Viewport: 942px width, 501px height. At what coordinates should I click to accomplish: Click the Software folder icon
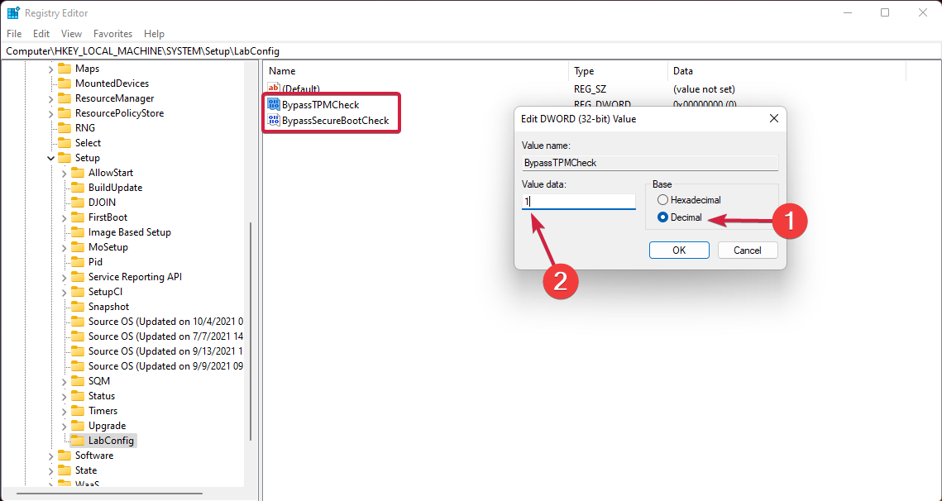pos(65,456)
